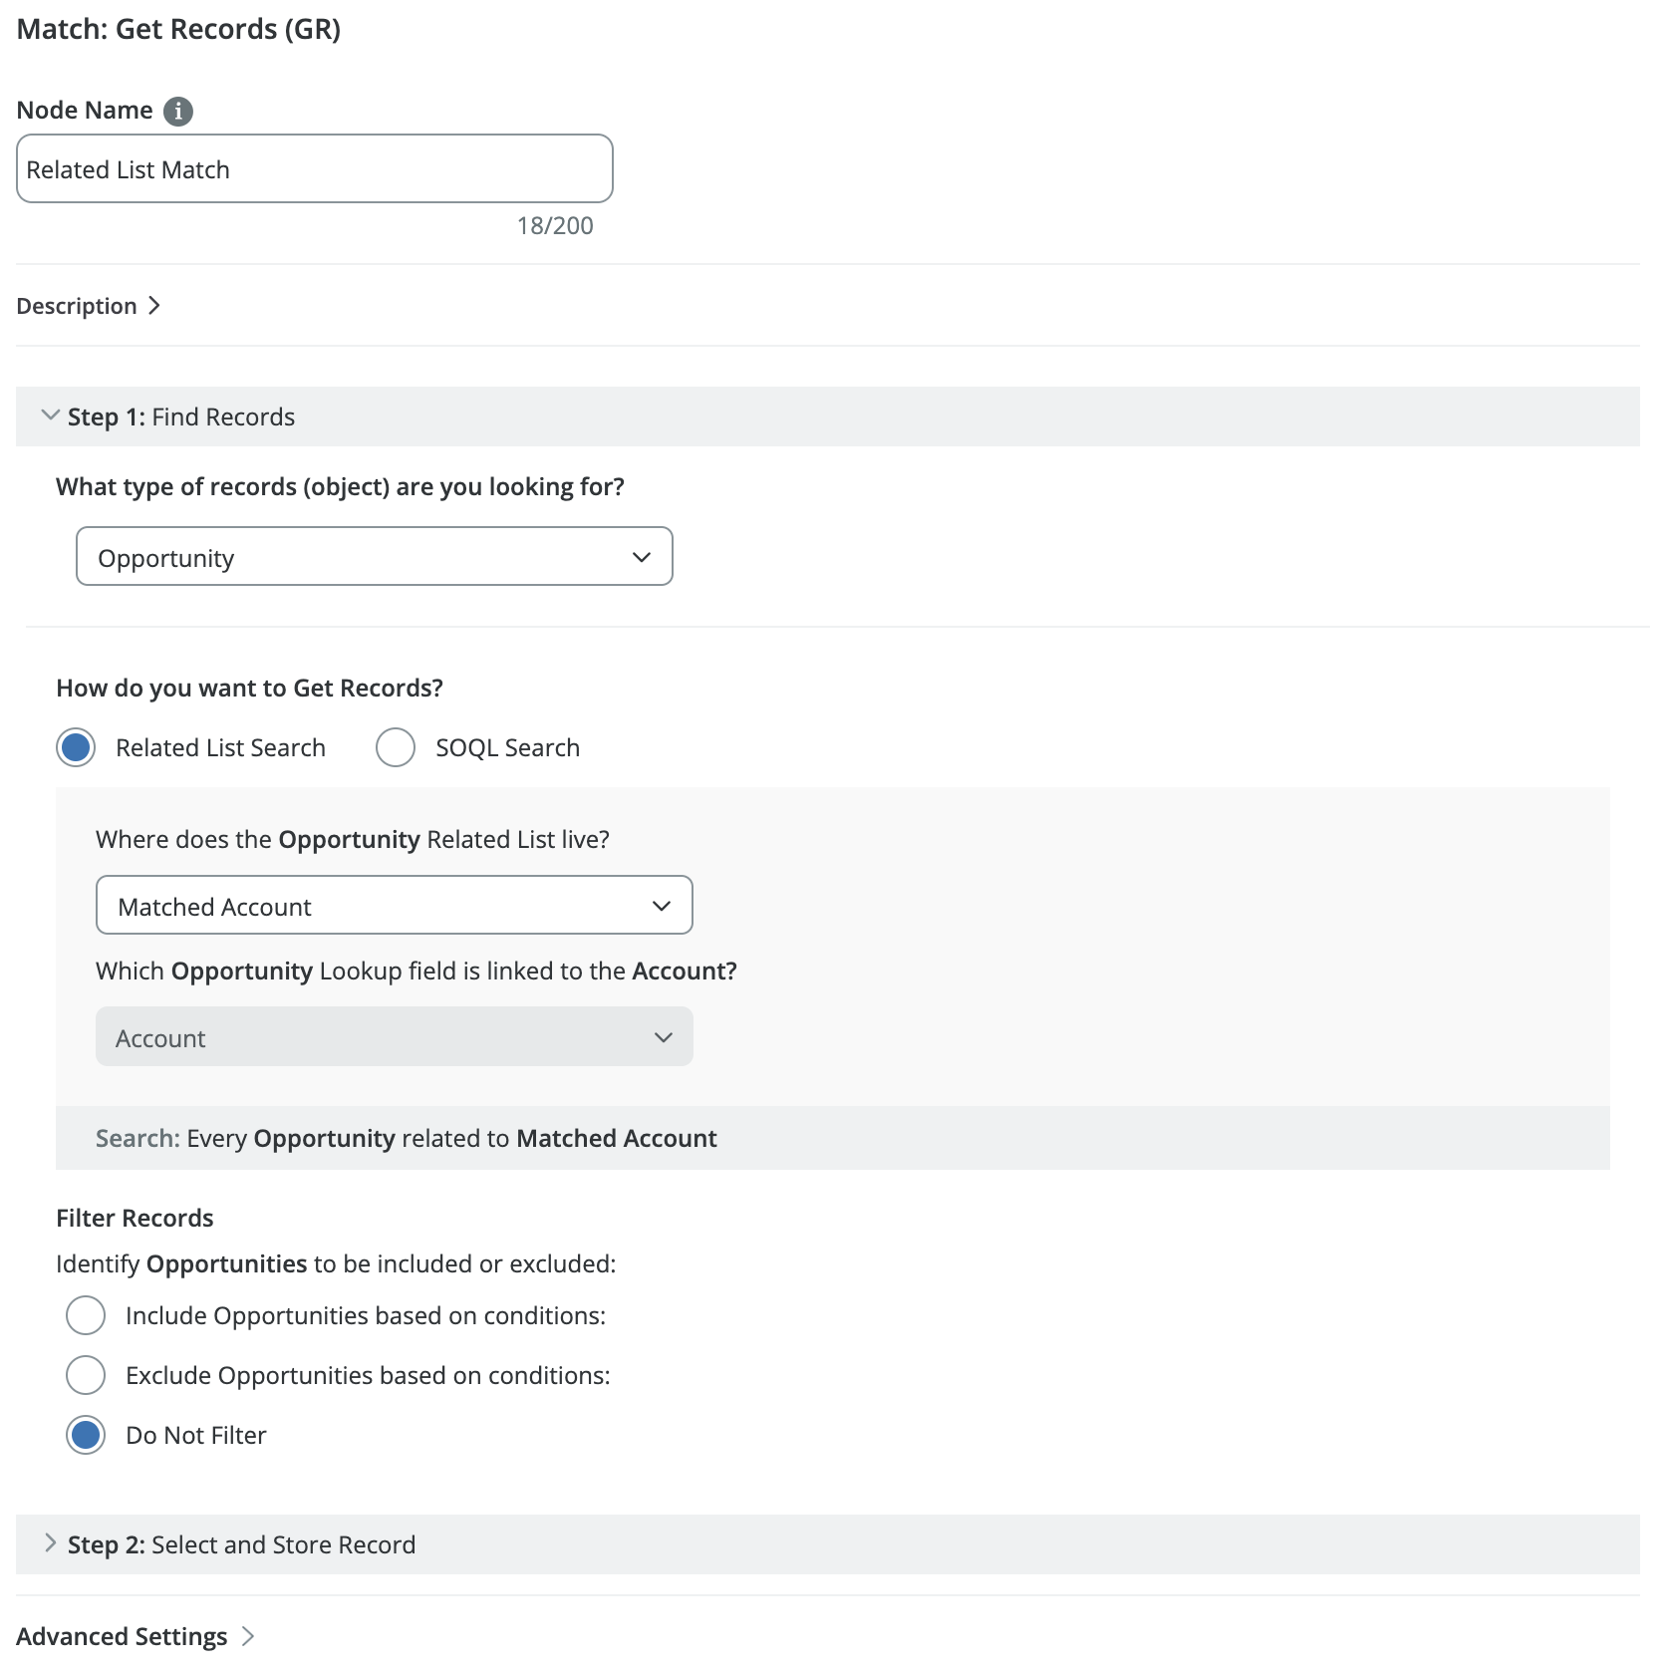Choose Exclude Opportunities based on conditions
This screenshot has width=1664, height=1672.
pos(86,1375)
